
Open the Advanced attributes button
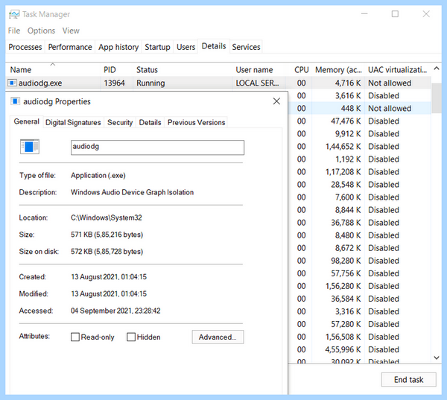pyautogui.click(x=218, y=337)
